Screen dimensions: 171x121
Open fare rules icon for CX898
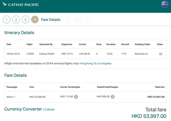click(x=161, y=54)
